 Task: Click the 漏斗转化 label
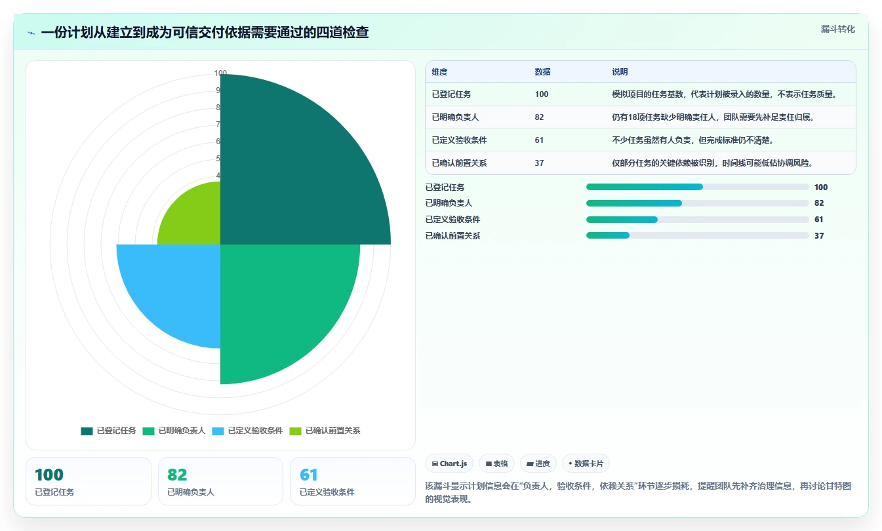click(x=838, y=29)
